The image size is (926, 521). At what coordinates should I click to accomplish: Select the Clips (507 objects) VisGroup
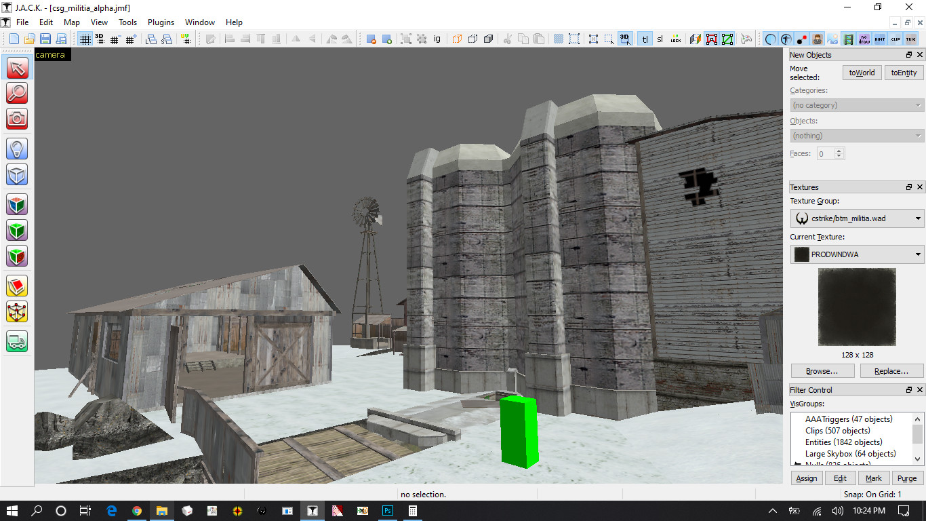(x=837, y=431)
